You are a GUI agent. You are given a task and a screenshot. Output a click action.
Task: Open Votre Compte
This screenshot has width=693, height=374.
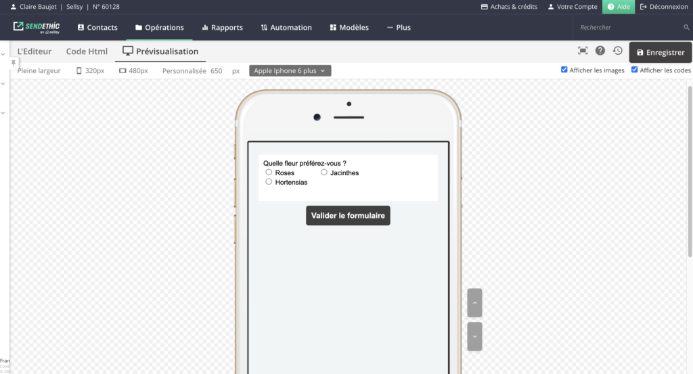(573, 7)
